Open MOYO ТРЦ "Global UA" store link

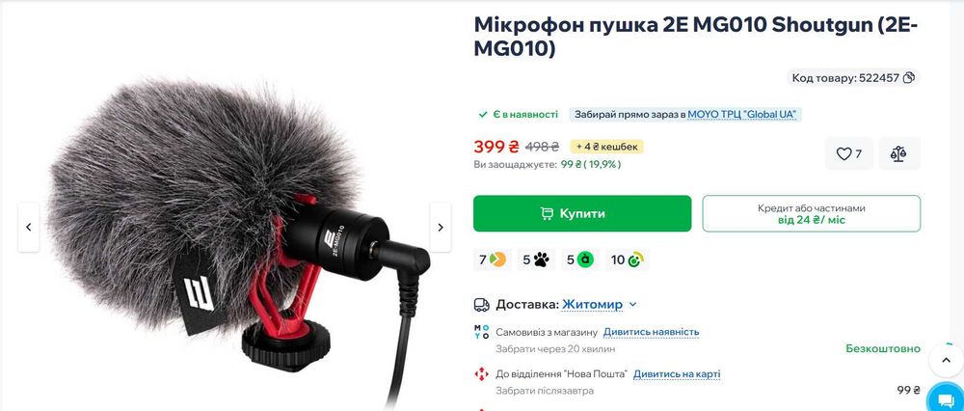(x=742, y=115)
